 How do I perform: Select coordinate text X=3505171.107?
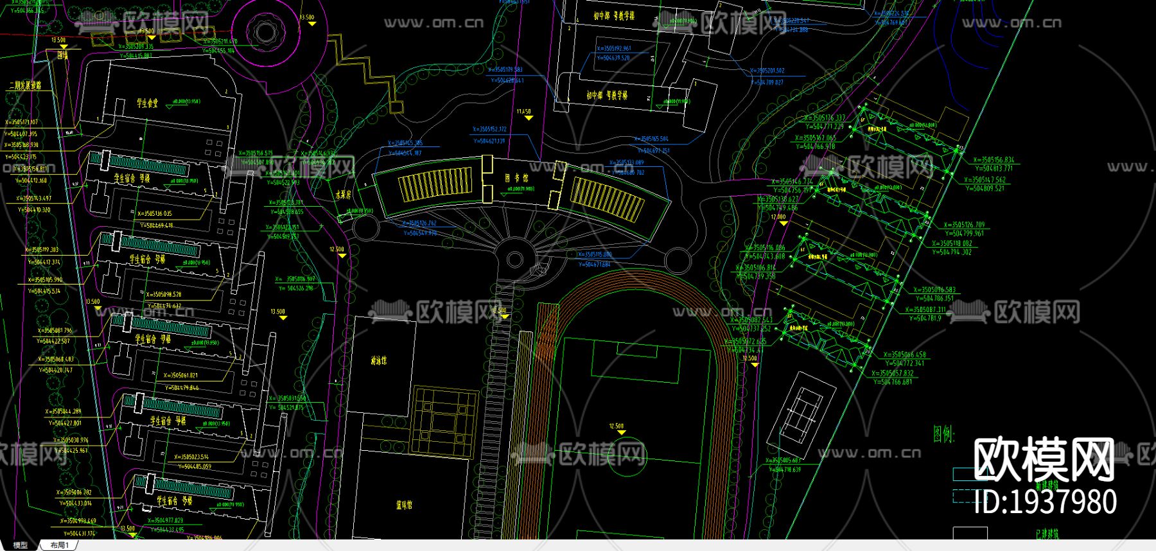(x=22, y=122)
